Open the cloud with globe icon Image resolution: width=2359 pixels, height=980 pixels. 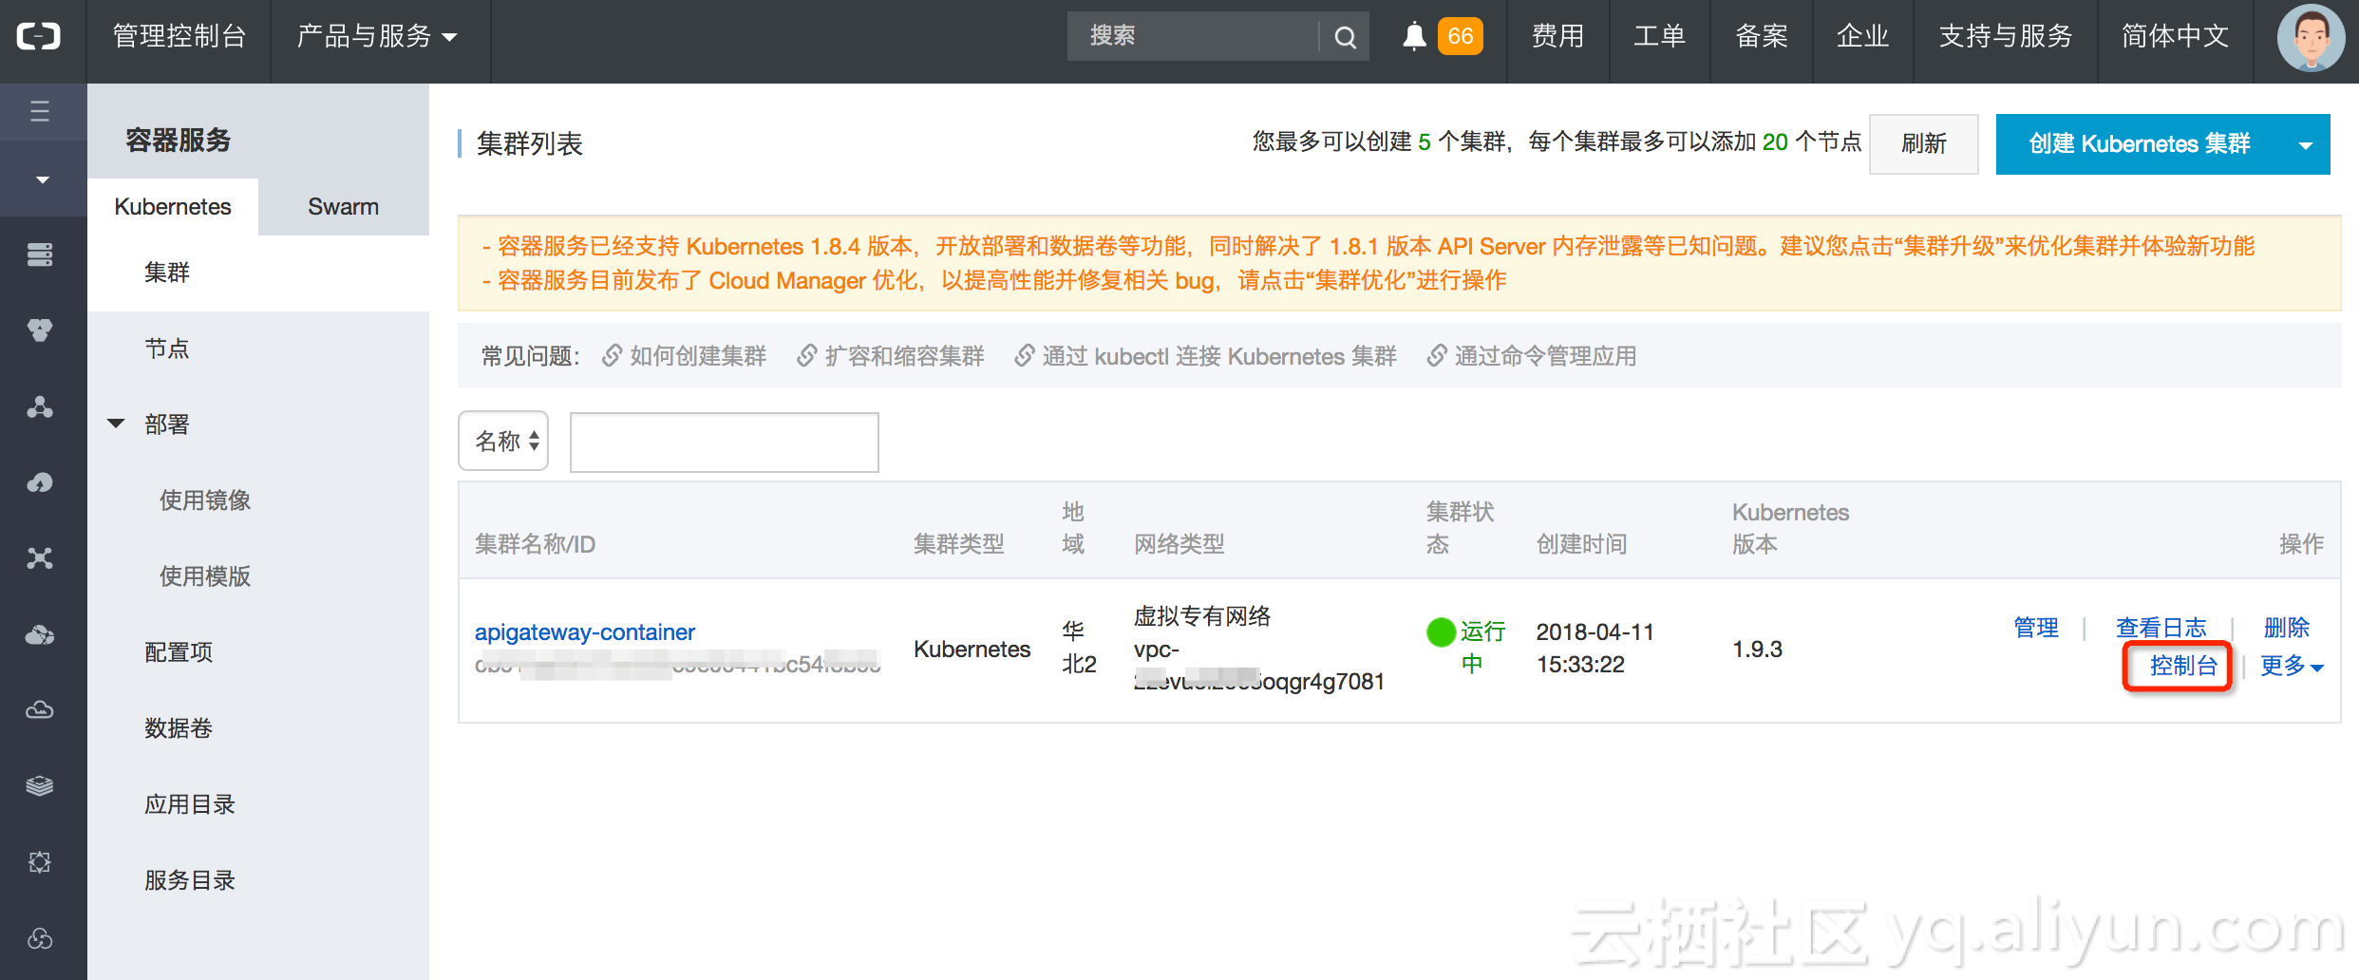(40, 634)
